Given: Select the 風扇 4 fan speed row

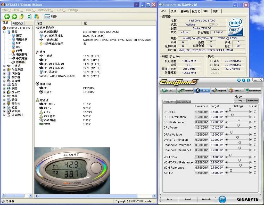Looking at the screenshot, I should [67, 92].
